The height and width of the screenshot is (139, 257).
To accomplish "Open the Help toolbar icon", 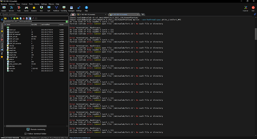I will [x=86, y=9].
